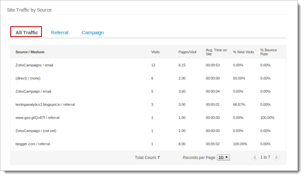Switch to the All Traffic tab
304x177 pixels.
tap(26, 32)
